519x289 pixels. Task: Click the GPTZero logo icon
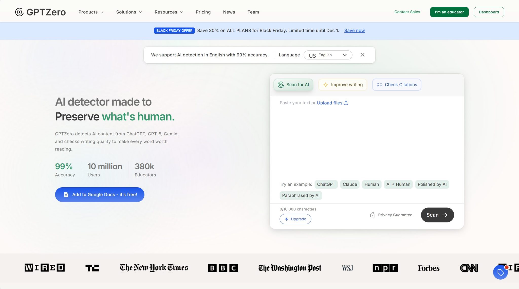tap(19, 12)
